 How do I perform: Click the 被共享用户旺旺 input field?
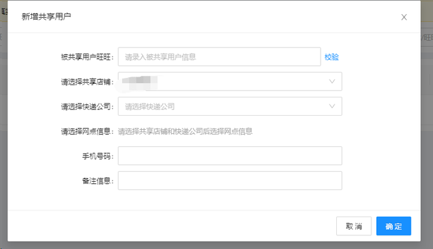coord(219,57)
